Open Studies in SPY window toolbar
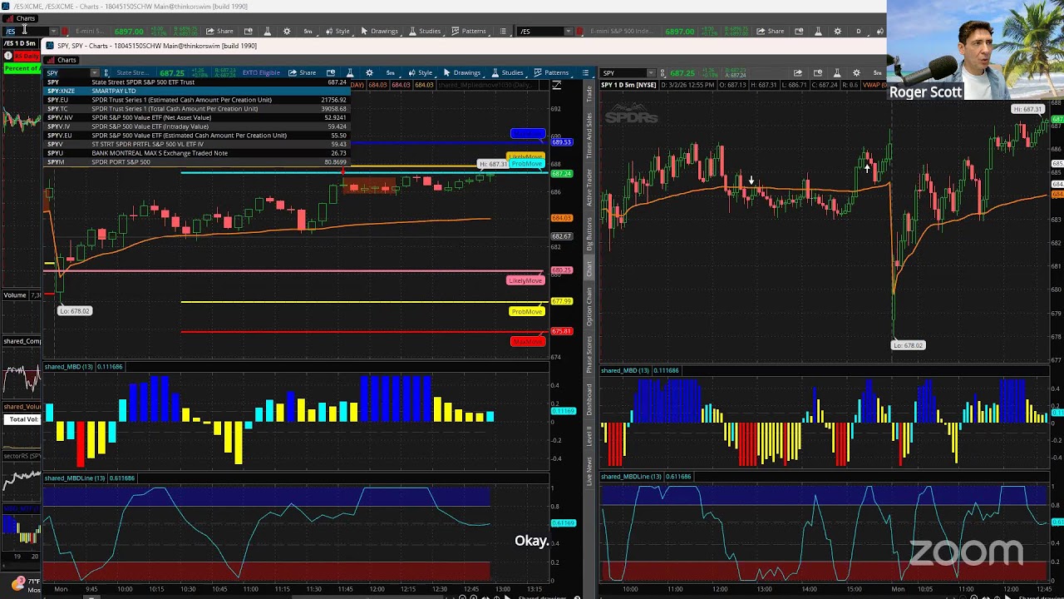Viewport: 1064px width, 599px height. tap(507, 73)
